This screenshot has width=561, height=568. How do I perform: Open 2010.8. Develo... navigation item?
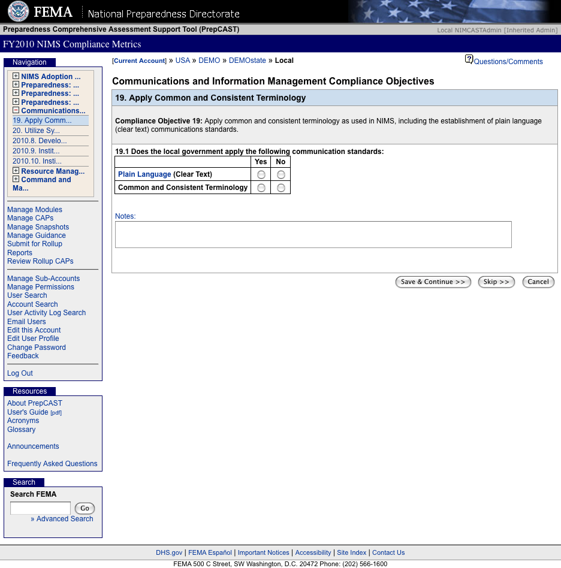[40, 141]
